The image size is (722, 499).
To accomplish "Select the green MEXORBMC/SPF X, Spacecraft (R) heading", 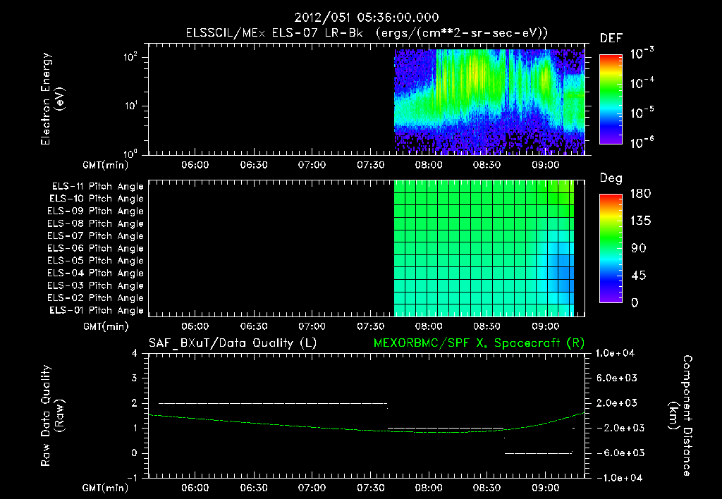I will 479,343.
